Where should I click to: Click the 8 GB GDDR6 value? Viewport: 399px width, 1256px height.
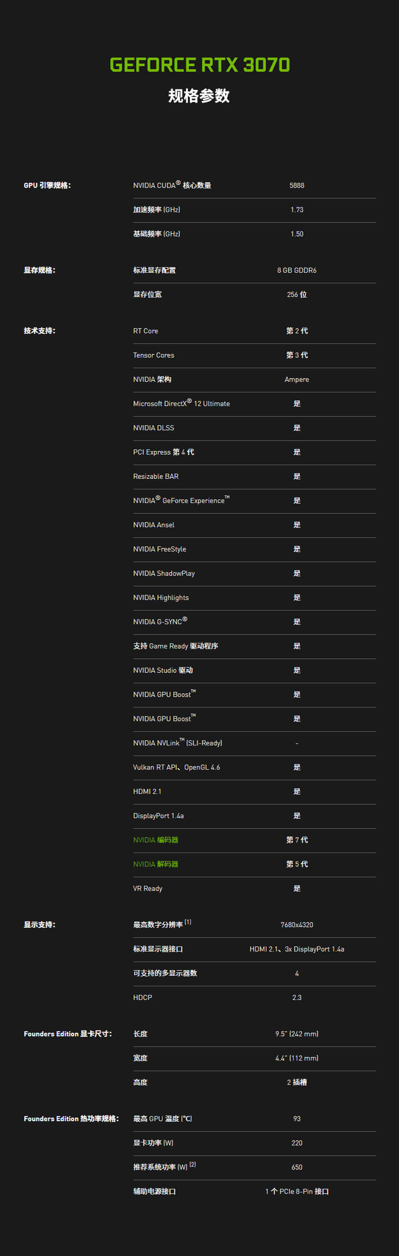[297, 270]
